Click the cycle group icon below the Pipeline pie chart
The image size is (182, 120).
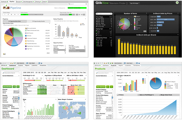[x=4, y=54]
